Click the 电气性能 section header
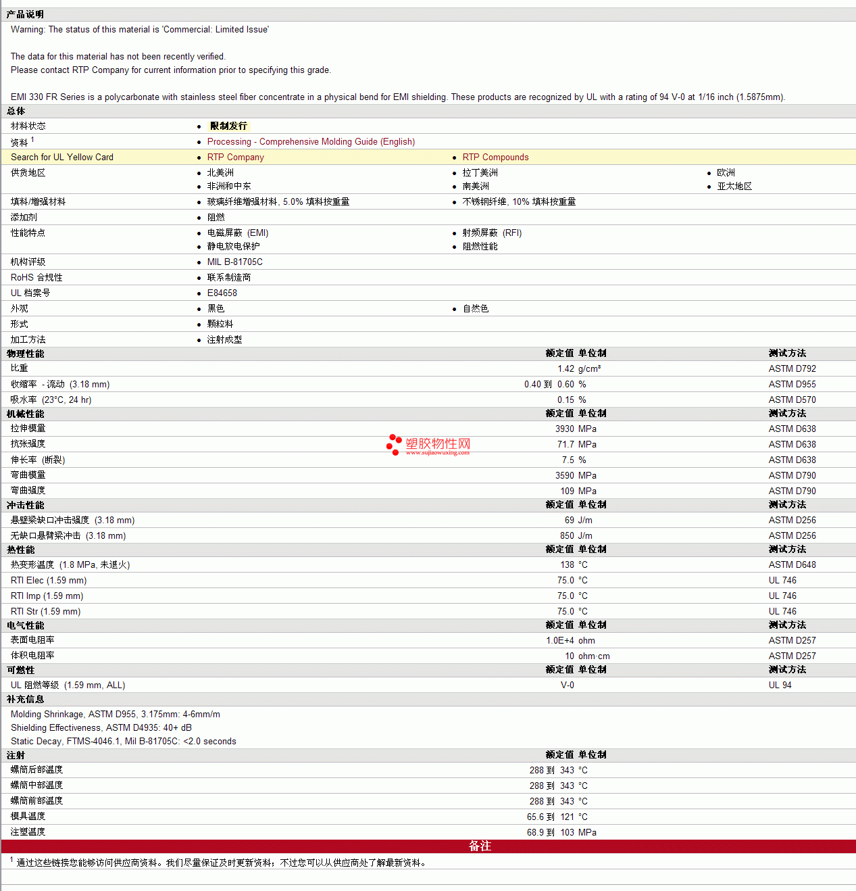Screen dimensions: 856x891 pos(26,625)
